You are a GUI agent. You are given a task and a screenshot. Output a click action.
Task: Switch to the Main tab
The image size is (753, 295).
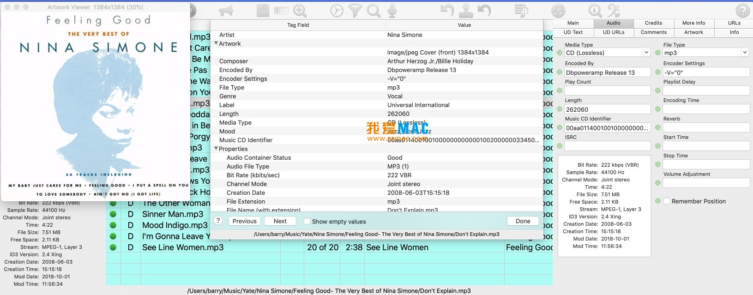(x=573, y=23)
